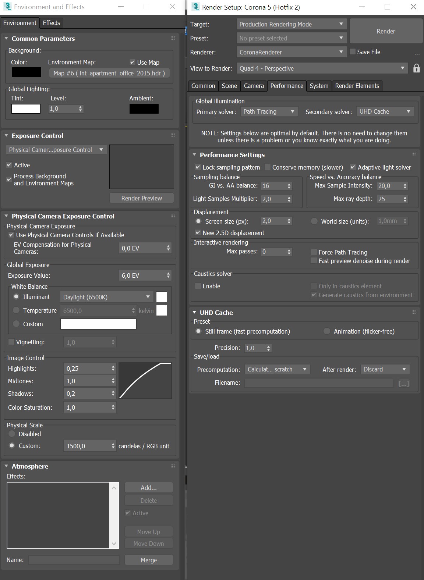Click the GI vs. AA balance spinner arrows
This screenshot has height=580, width=424.
pyautogui.click(x=289, y=186)
